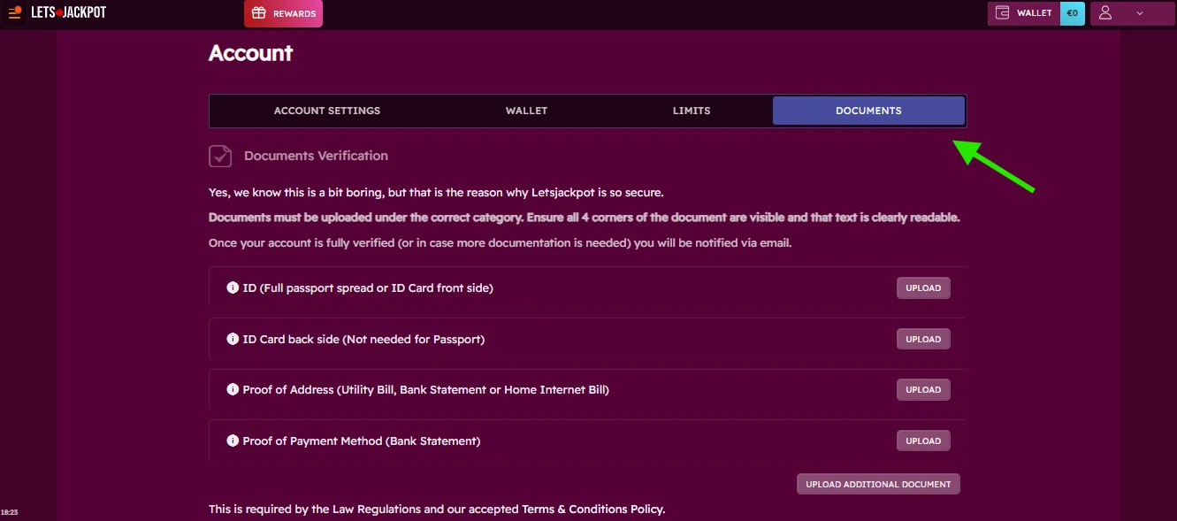Click the Documents Verification checkmark icon
This screenshot has height=521, width=1177.
[x=220, y=156]
